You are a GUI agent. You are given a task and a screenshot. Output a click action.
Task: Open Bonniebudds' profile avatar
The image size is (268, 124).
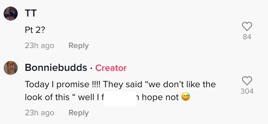tap(11, 68)
